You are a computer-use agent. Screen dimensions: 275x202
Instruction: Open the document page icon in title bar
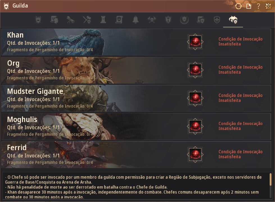coord(249,6)
